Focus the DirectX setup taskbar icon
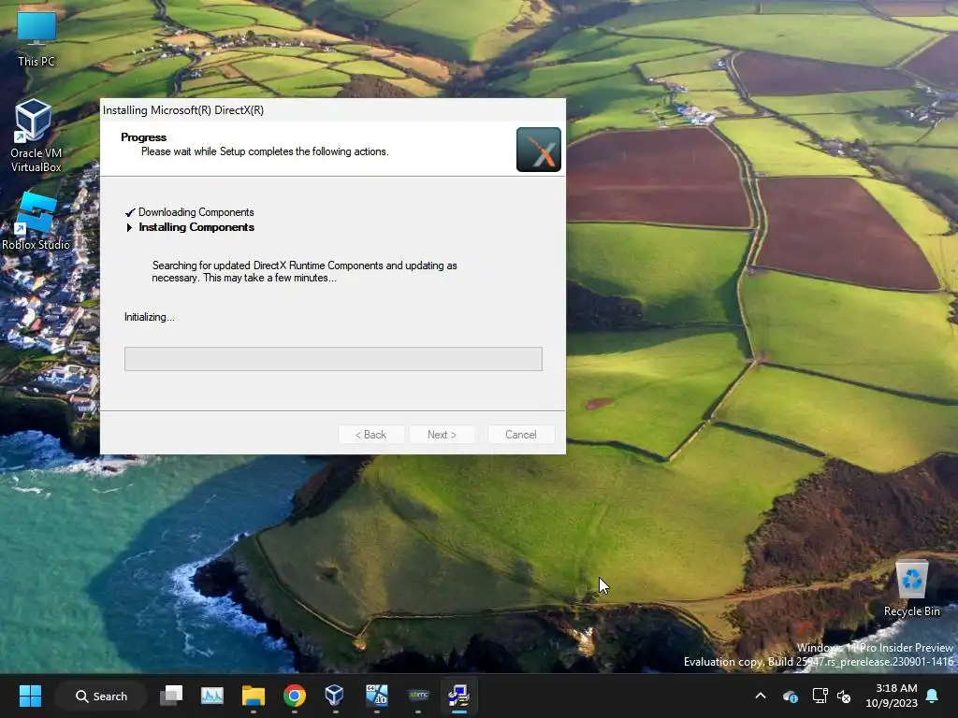The width and height of the screenshot is (958, 718). coord(458,696)
